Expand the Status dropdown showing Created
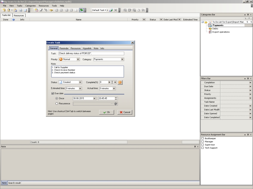The width and height of the screenshot is (253, 189). click(x=80, y=82)
